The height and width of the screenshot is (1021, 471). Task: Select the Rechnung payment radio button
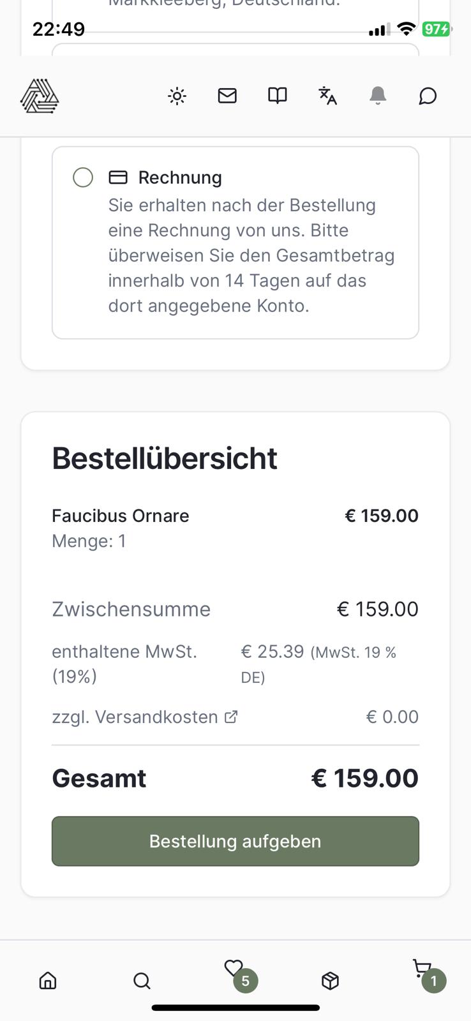[x=83, y=177]
